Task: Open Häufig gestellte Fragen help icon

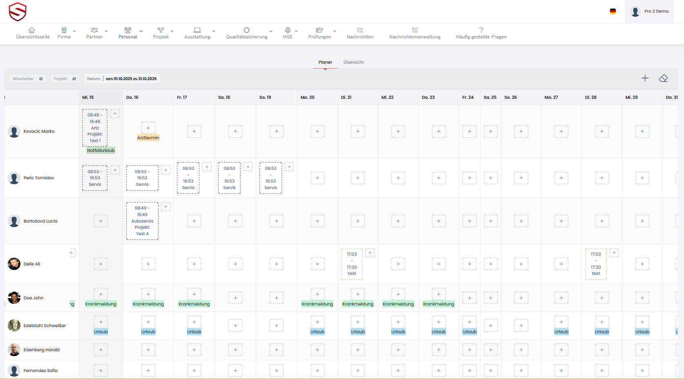Action: tap(481, 30)
